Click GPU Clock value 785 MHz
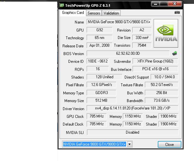 tap(97, 116)
